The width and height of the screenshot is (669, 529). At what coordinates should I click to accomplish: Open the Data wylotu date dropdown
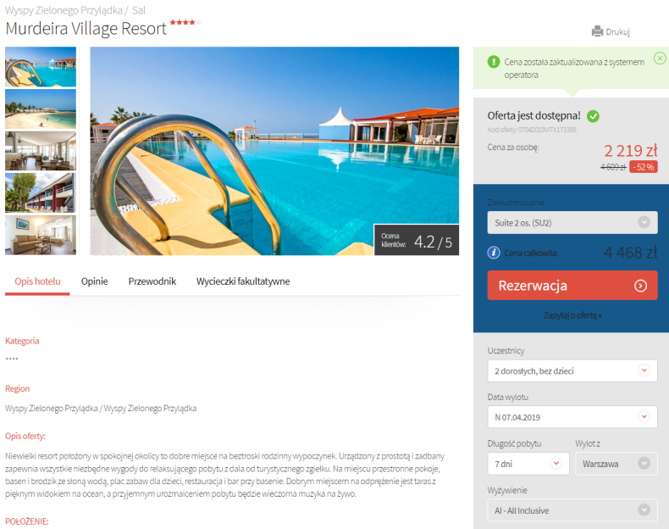click(x=572, y=417)
